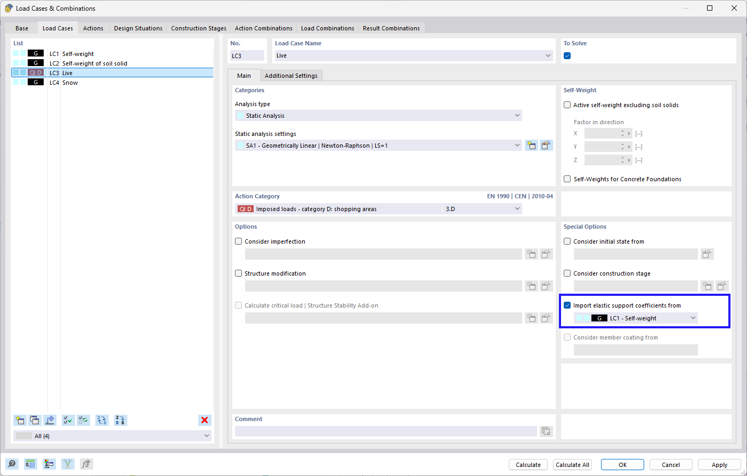This screenshot has width=747, height=476.
Task: Switch to the Design Situations tab
Action: (x=138, y=28)
